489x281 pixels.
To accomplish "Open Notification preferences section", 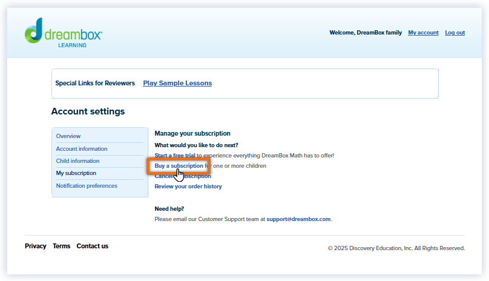I will click(87, 186).
